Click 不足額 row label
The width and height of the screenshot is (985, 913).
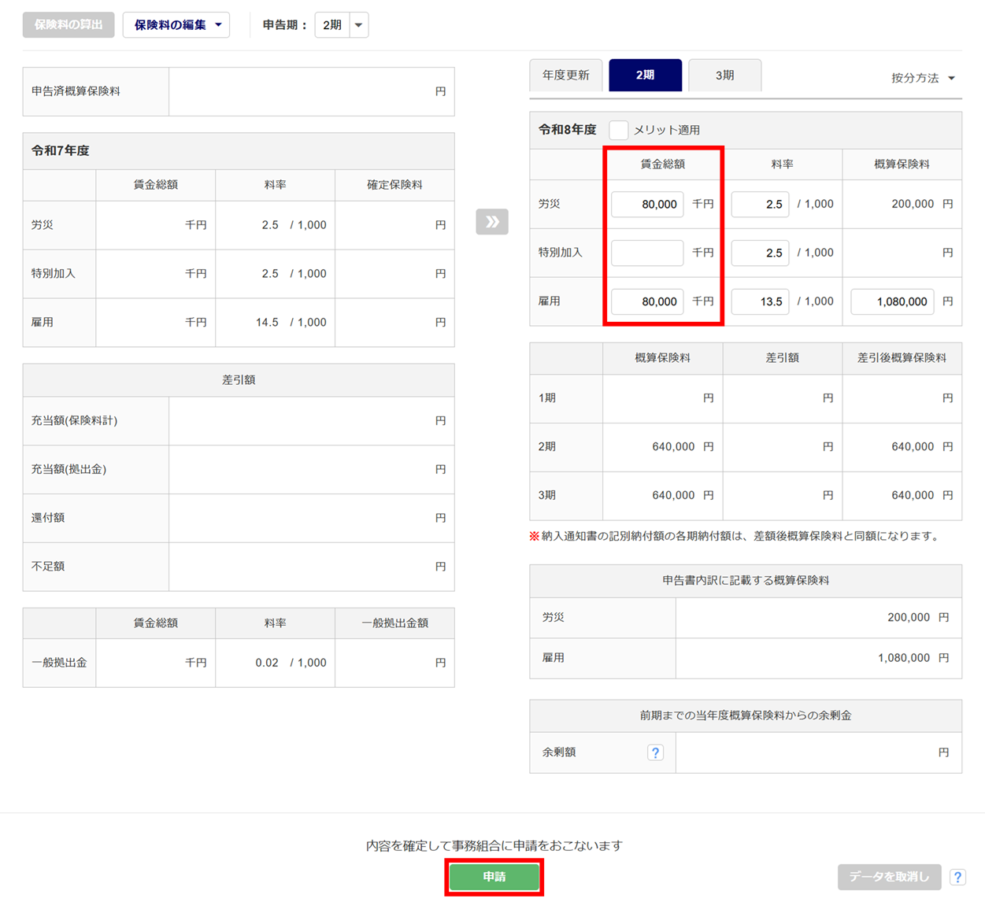[x=48, y=567]
